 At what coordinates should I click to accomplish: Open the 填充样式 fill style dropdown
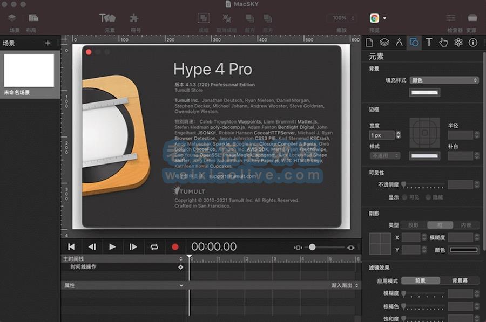(x=444, y=80)
